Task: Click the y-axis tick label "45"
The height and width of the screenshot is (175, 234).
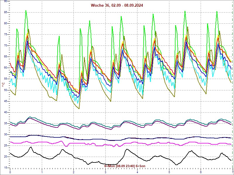Action: click(x=5, y=101)
